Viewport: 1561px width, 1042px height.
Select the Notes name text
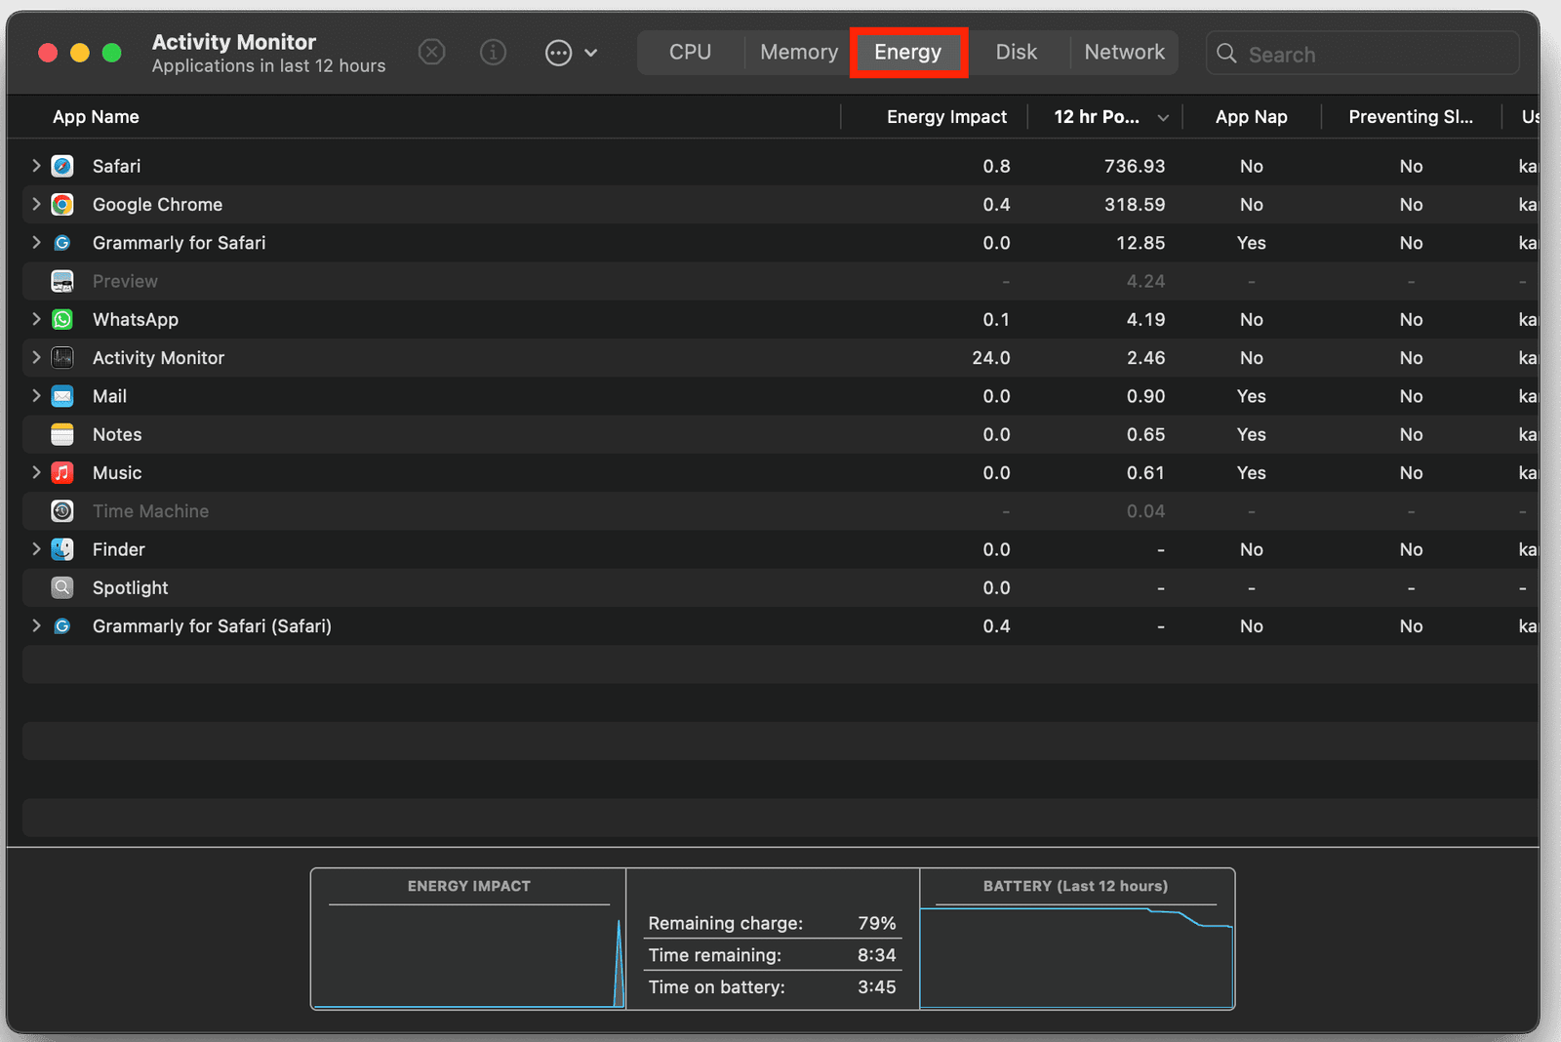click(117, 435)
